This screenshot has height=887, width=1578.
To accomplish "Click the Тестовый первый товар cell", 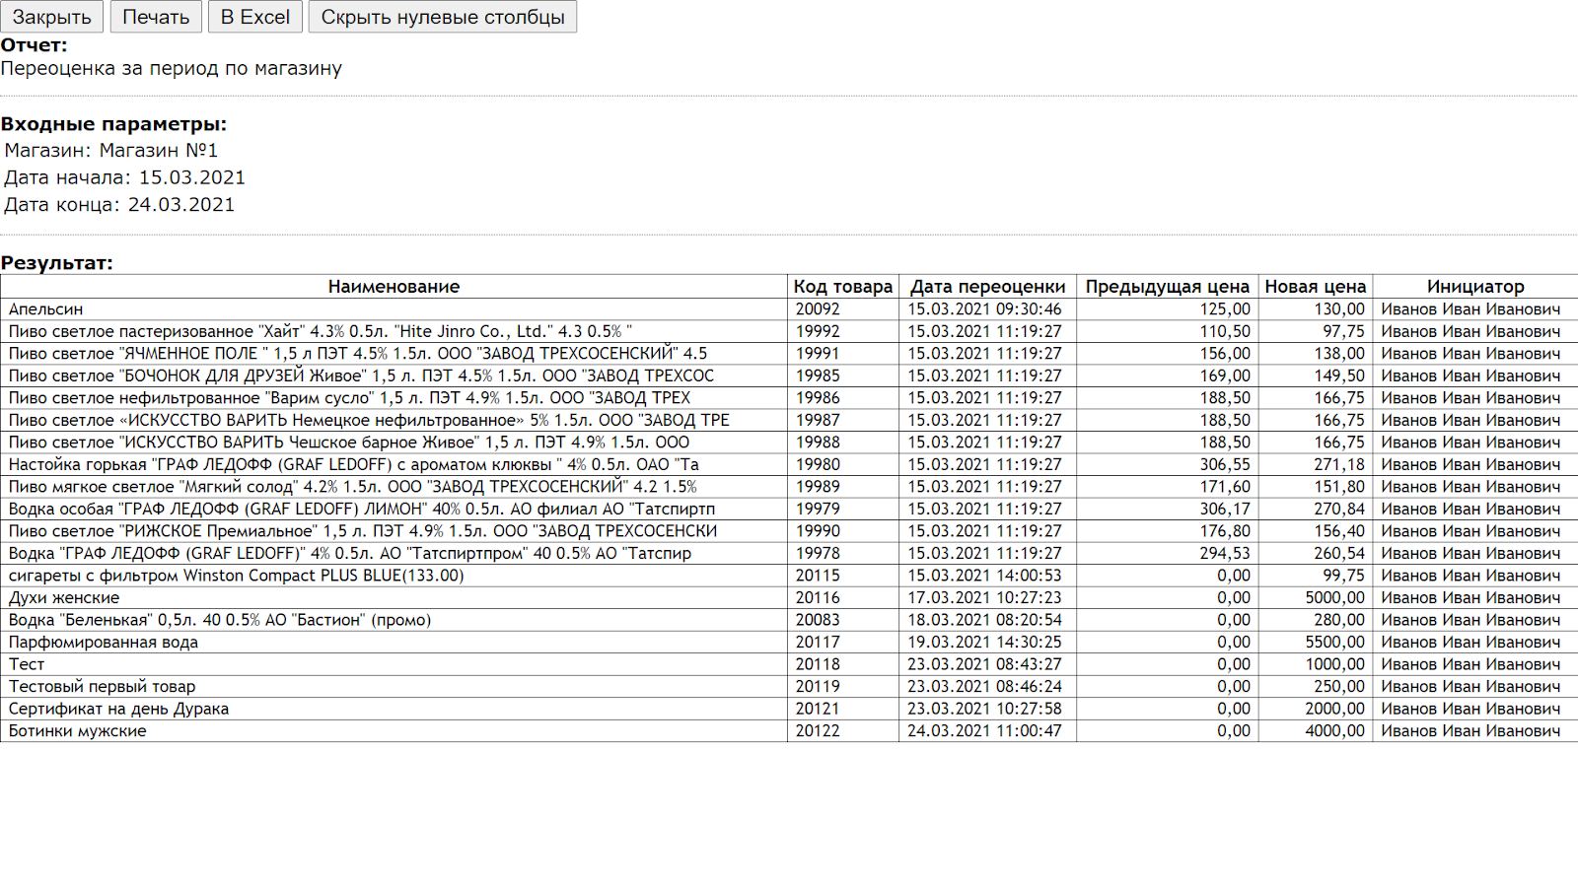I will 102,687.
